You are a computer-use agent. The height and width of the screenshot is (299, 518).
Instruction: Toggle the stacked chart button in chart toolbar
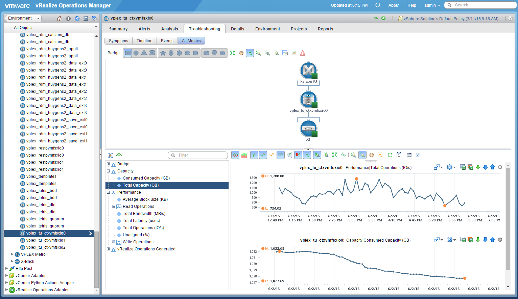pos(244,155)
